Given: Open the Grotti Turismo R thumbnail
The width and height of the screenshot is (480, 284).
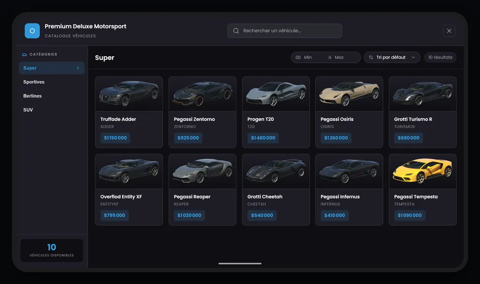Looking at the screenshot, I should 422,94.
